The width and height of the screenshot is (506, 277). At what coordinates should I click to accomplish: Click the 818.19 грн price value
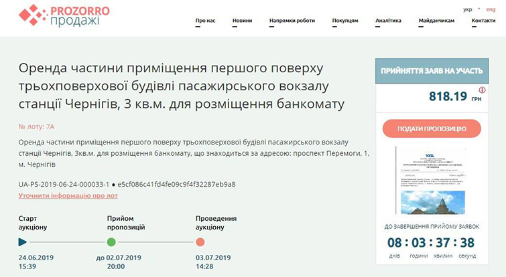[x=448, y=96]
